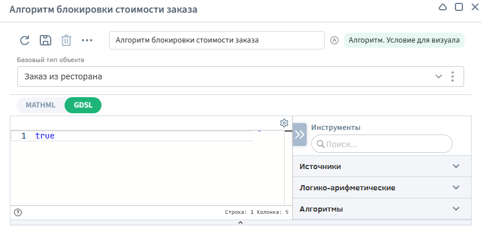This screenshot has height=234, width=482.
Task: Switch the editor mode to MATHML
Action: pos(40,105)
